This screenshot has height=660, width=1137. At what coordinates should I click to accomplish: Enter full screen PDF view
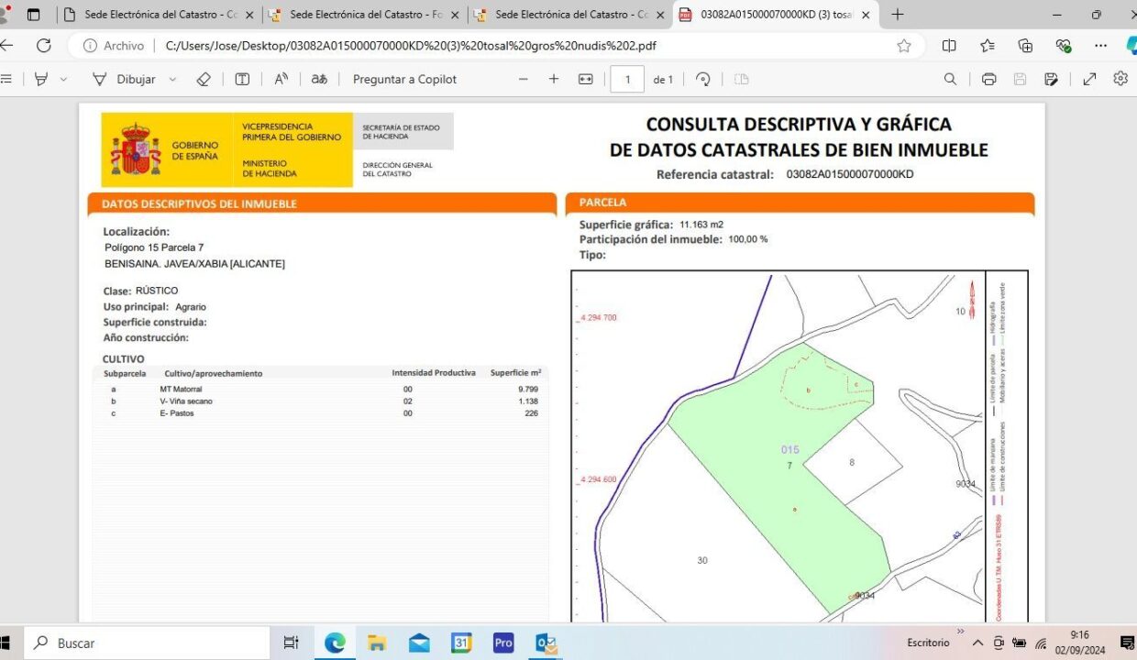(x=1089, y=80)
